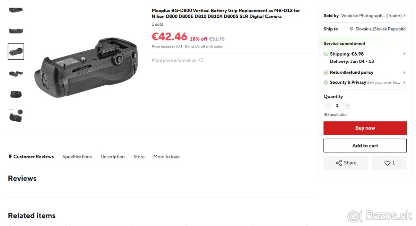Click the location pin icon next to Slovakia
Screen dimensions: 416x226
tap(352, 29)
